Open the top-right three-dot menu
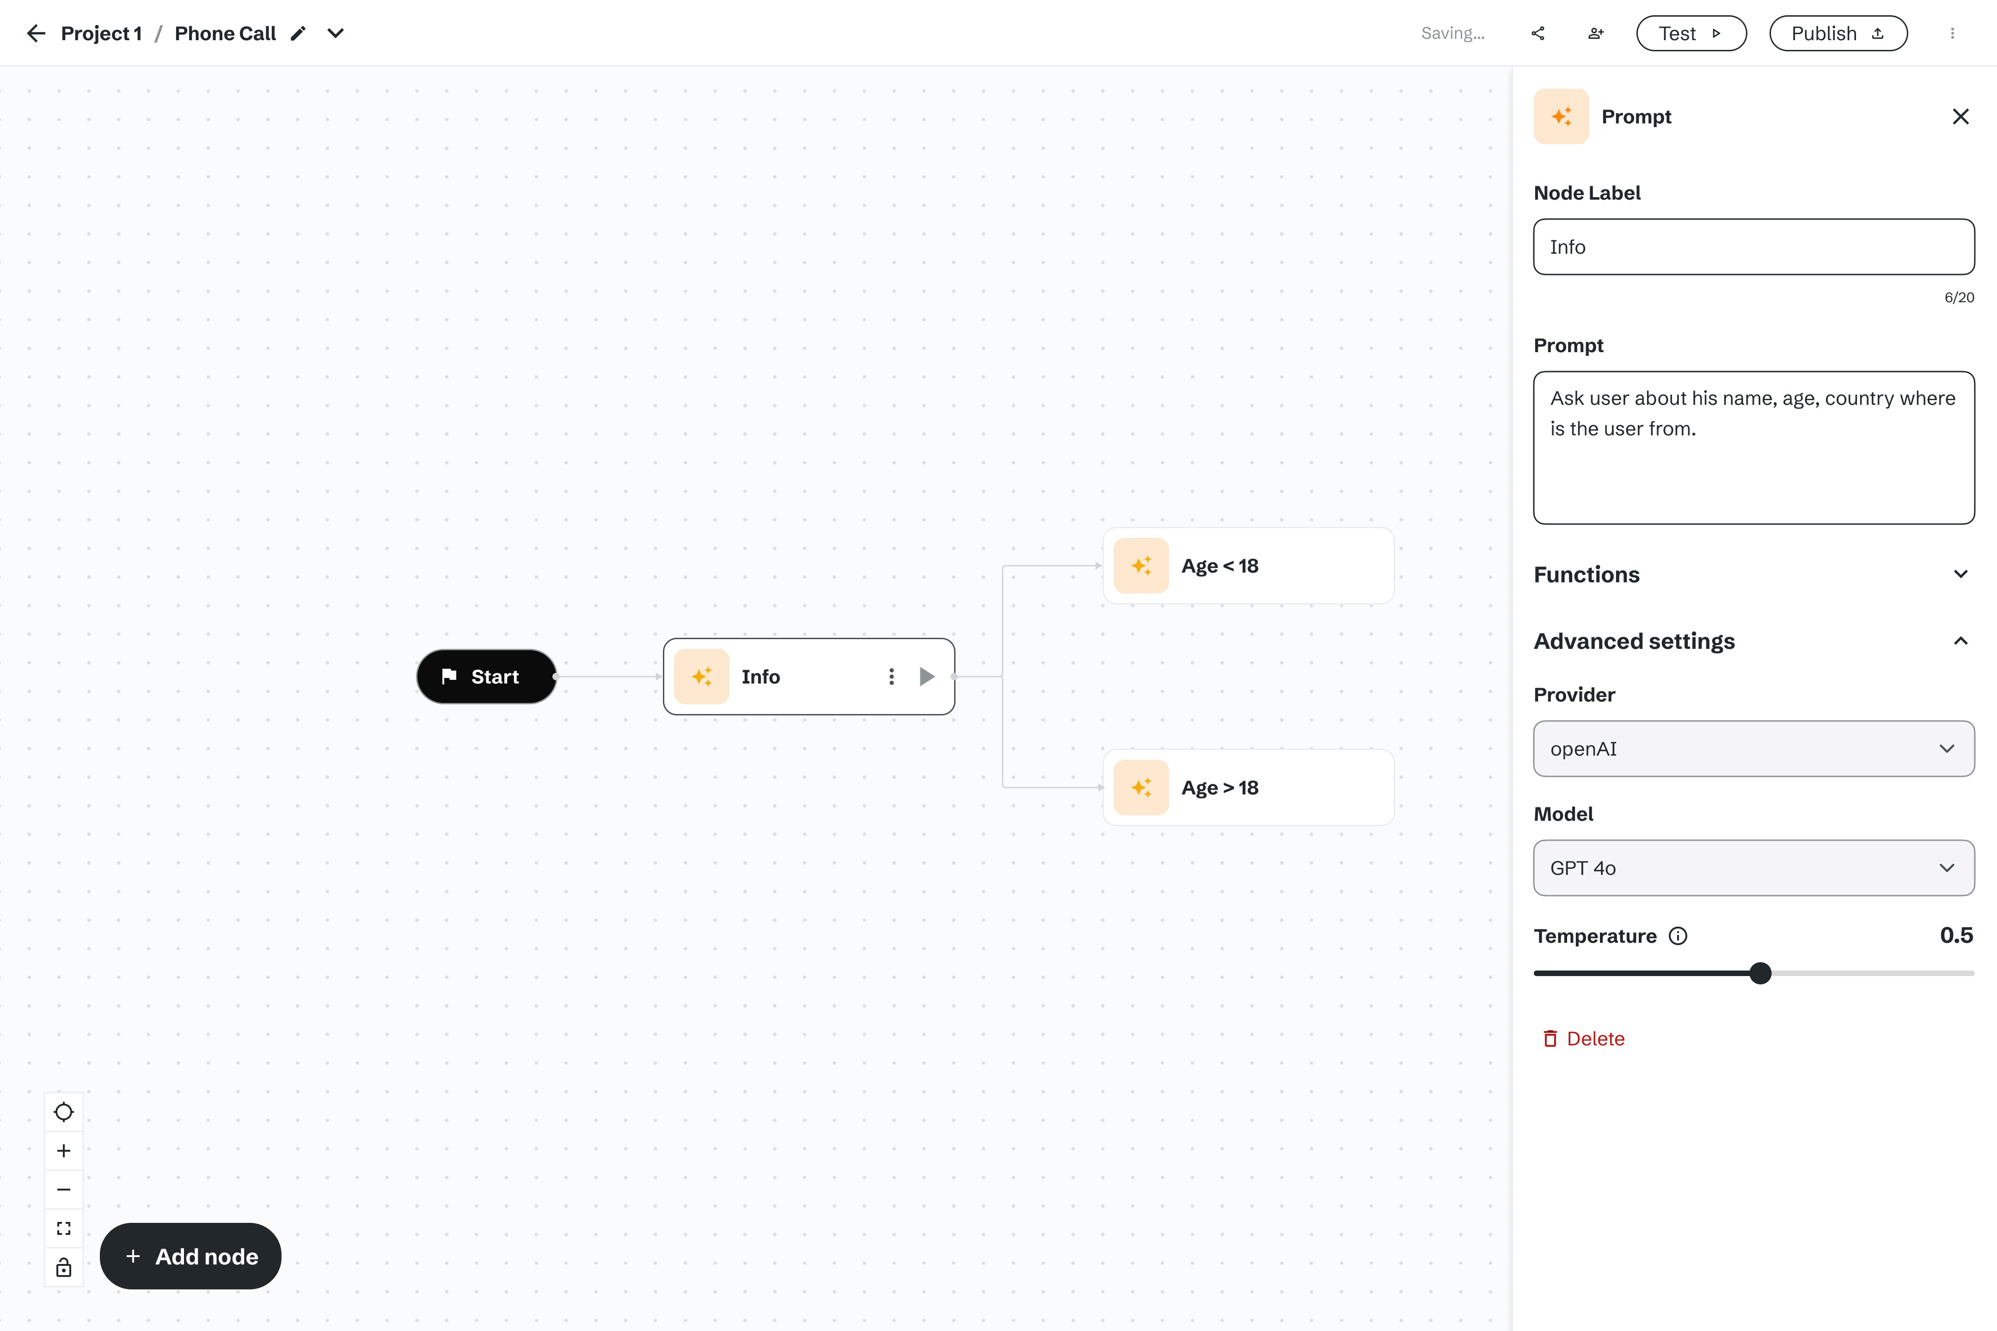This screenshot has height=1331, width=1997. 1952,33
